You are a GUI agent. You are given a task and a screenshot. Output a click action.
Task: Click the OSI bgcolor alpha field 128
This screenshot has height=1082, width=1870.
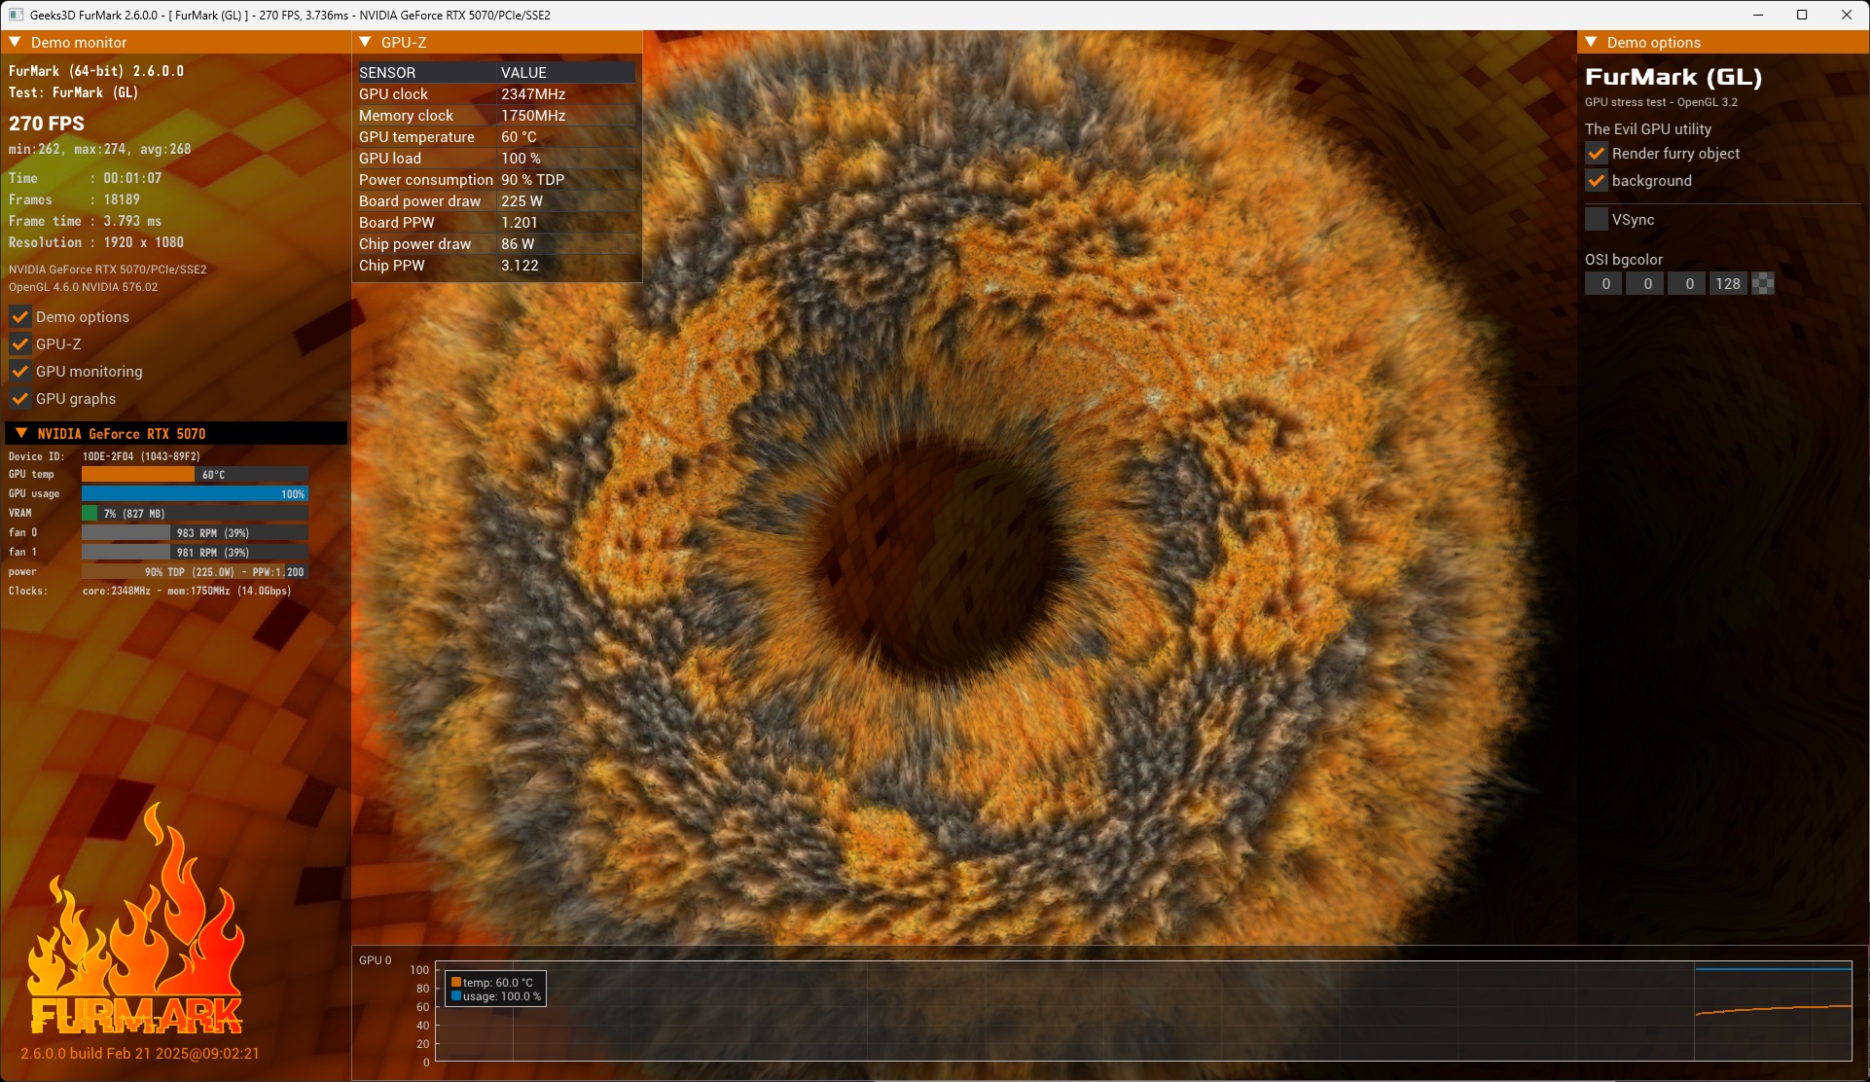(1728, 283)
